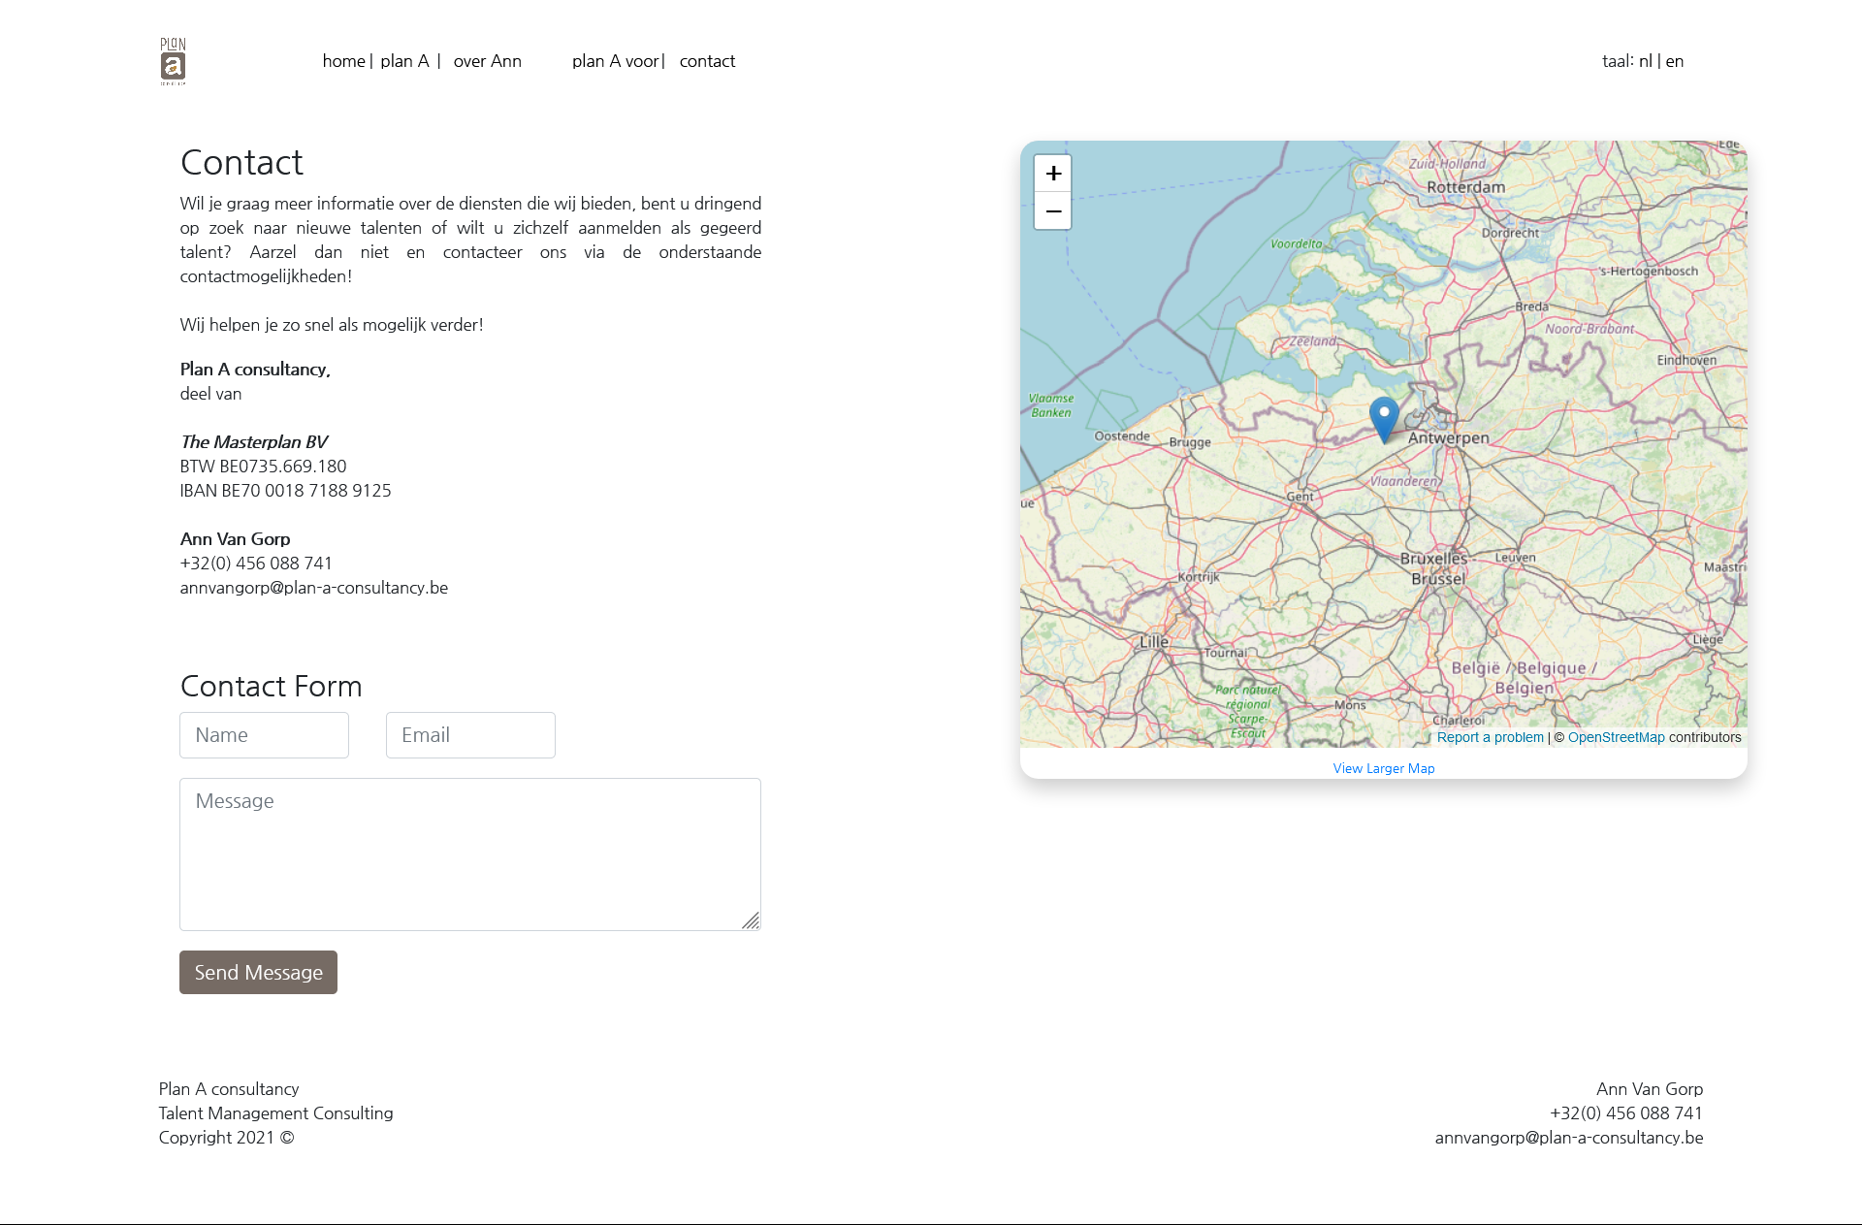This screenshot has width=1862, height=1225.
Task: Open the OpenStreetMap attribution link
Action: pos(1616,737)
